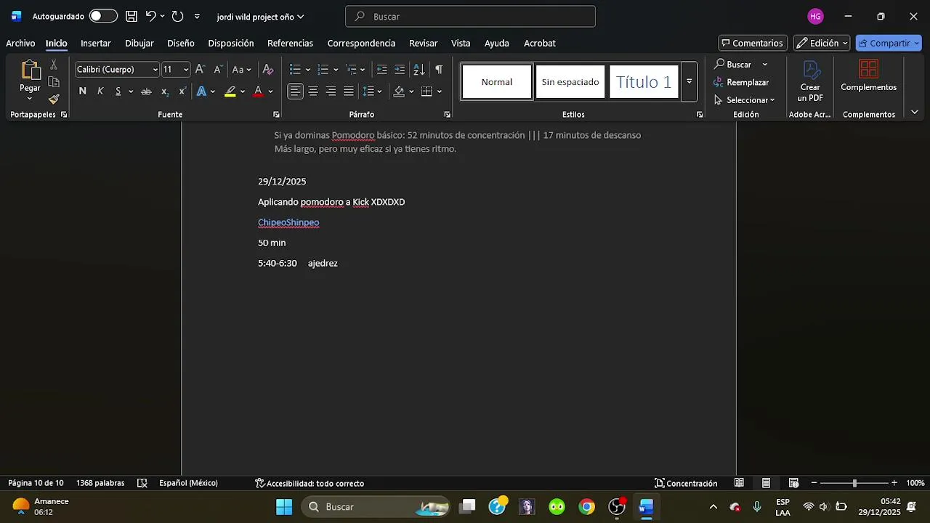
Task: Apply subscript formatting
Action: point(165,92)
